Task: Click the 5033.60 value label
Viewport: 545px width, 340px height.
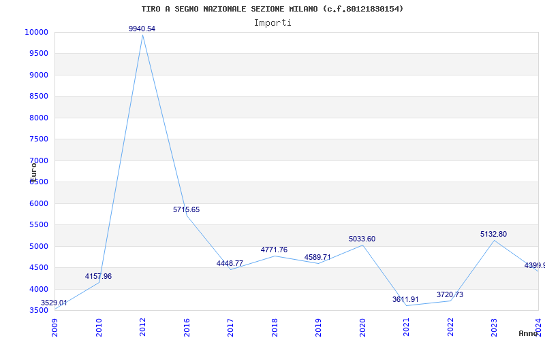Action: click(362, 239)
